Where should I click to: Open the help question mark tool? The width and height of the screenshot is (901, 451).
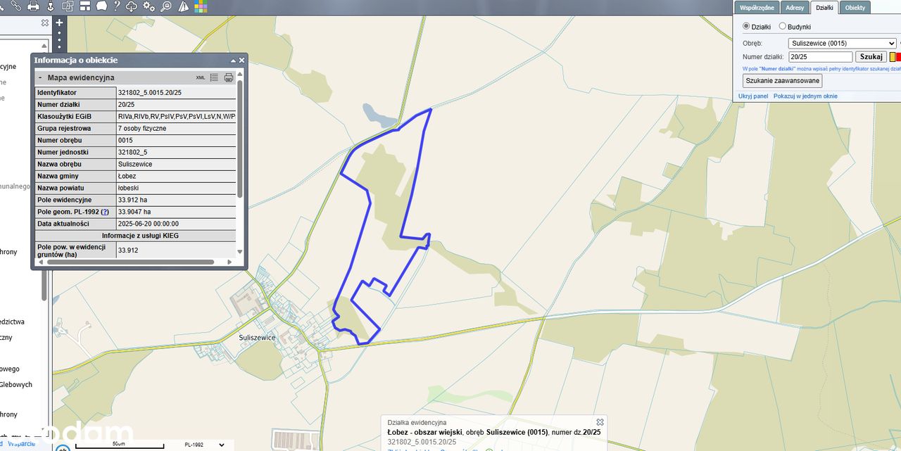pyautogui.click(x=116, y=6)
